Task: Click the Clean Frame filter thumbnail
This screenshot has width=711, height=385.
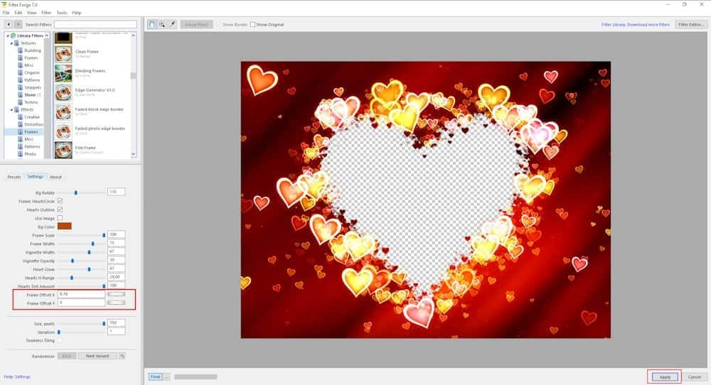Action: (x=63, y=53)
